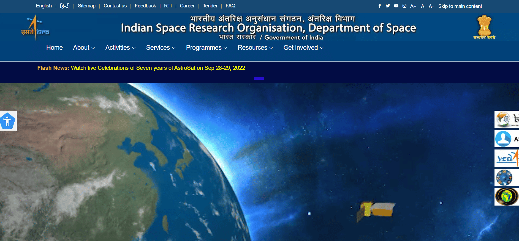Open the accessibility options widget

8,121
